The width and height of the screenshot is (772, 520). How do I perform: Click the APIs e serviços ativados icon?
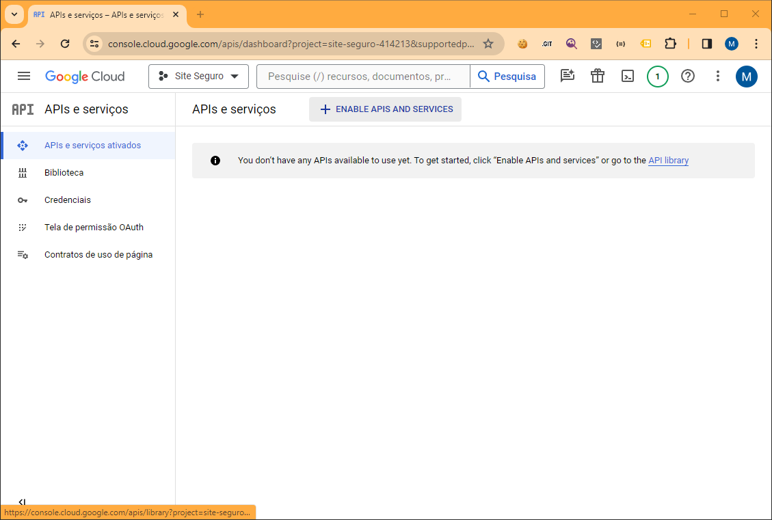click(x=23, y=145)
